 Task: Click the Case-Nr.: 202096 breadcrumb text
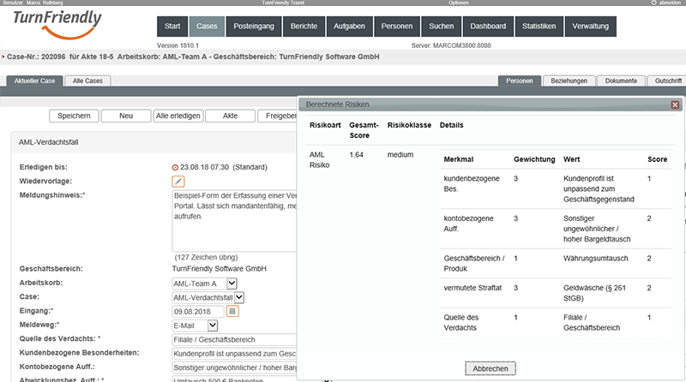click(x=36, y=57)
